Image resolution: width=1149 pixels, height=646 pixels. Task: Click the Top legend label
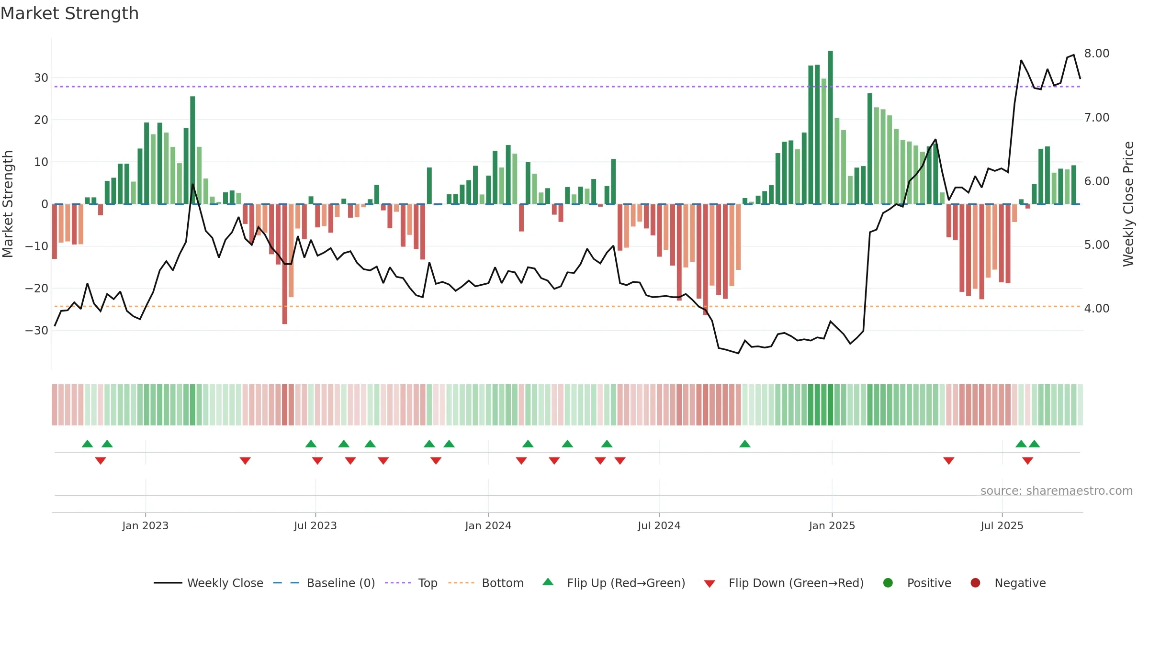click(x=428, y=583)
